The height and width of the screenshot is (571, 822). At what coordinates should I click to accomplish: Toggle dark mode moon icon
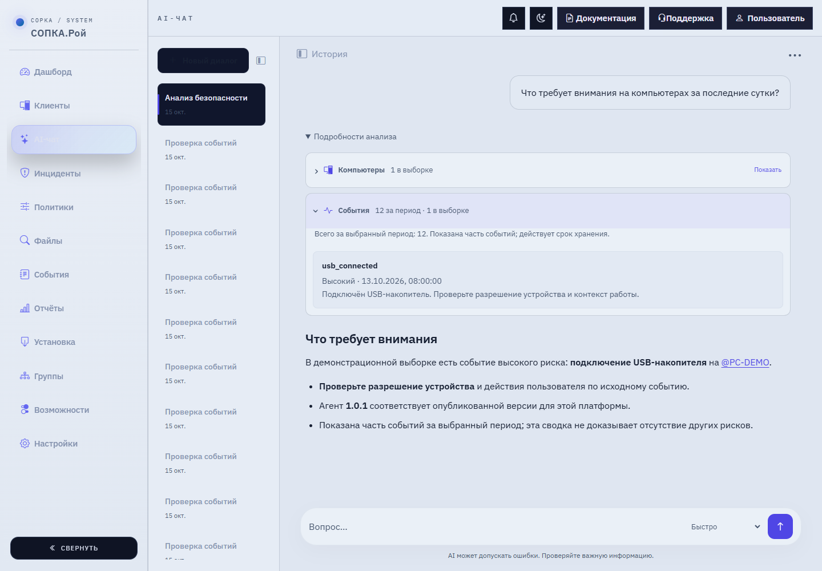tap(541, 18)
